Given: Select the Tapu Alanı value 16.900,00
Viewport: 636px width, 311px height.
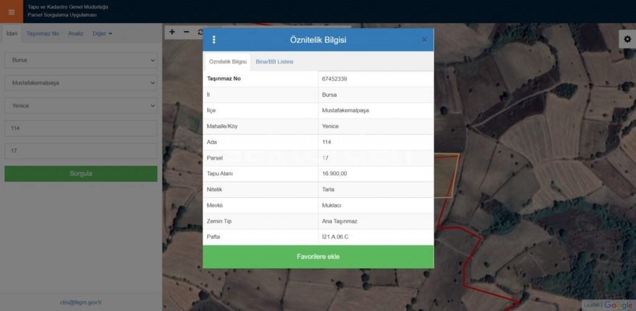Looking at the screenshot, I should (334, 174).
